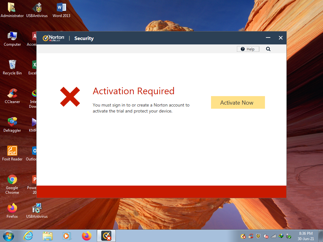
Task: Open Windows Explorer from taskbar
Action: pos(48,236)
